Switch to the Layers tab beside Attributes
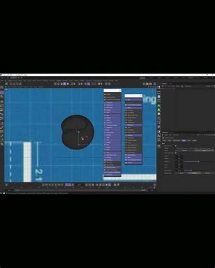The width and height of the screenshot is (215, 268). pyautogui.click(x=172, y=132)
